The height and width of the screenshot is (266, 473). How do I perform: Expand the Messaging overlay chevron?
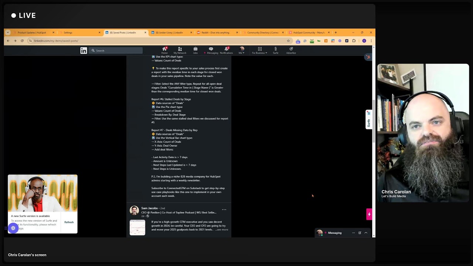point(366,233)
